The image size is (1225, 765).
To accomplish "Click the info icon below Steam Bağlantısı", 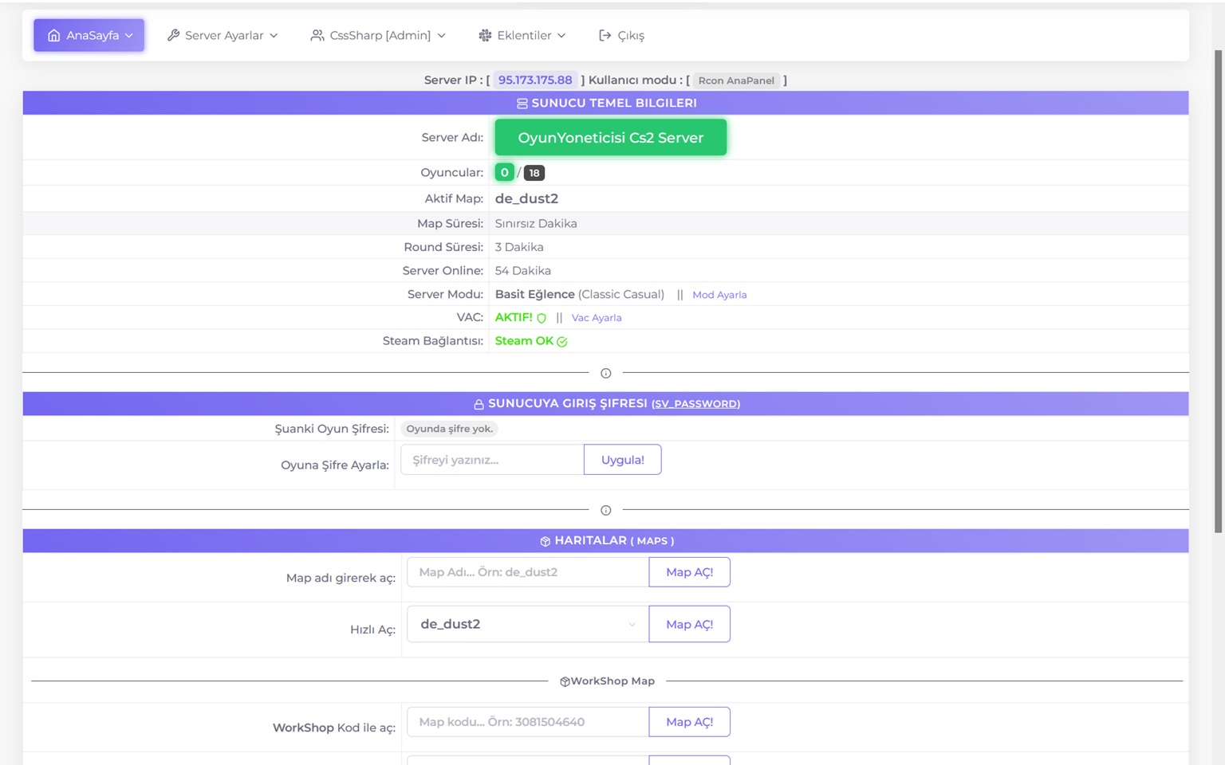I will (605, 373).
